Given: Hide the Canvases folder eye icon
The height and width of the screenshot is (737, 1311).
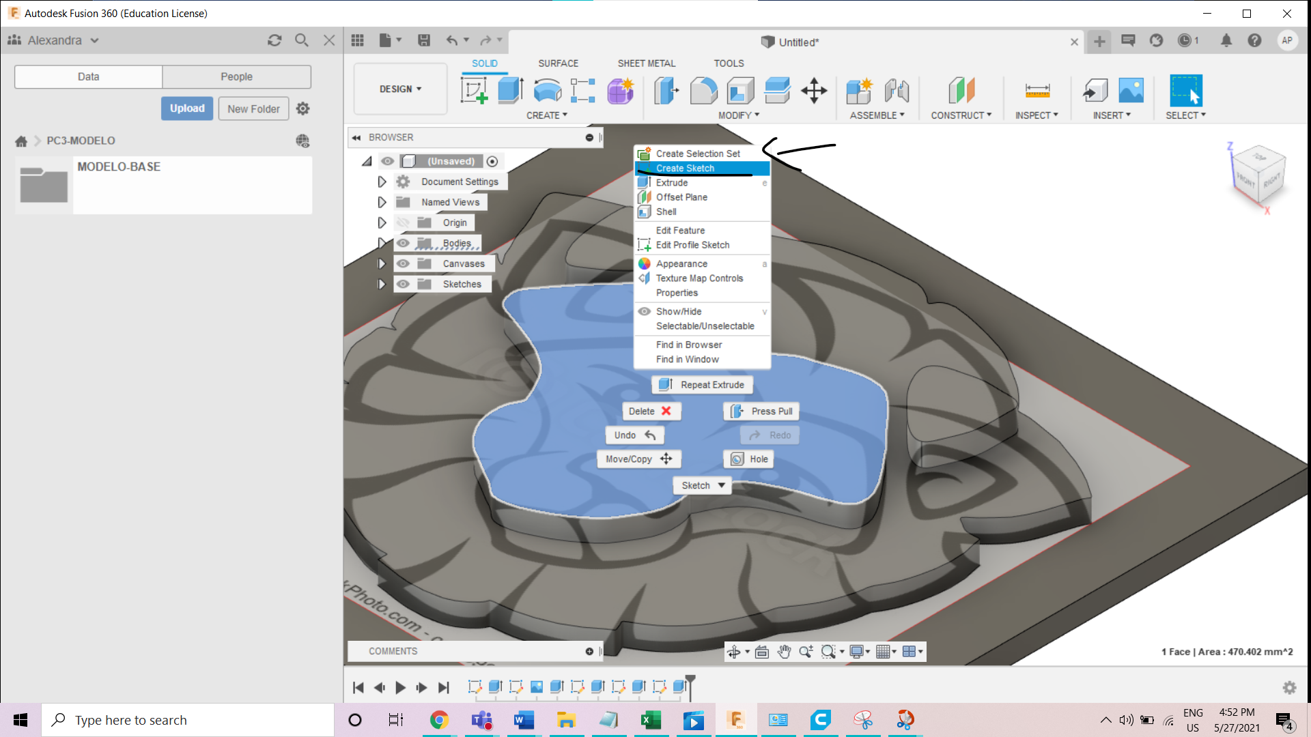Looking at the screenshot, I should tap(404, 263).
